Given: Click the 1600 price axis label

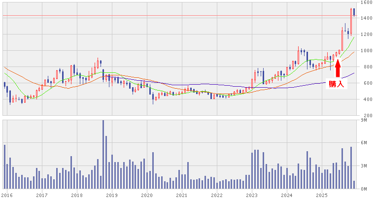Looking at the screenshot, I should coord(366,2).
